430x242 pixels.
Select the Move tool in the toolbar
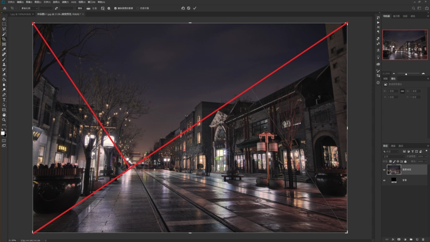[x=4, y=19]
